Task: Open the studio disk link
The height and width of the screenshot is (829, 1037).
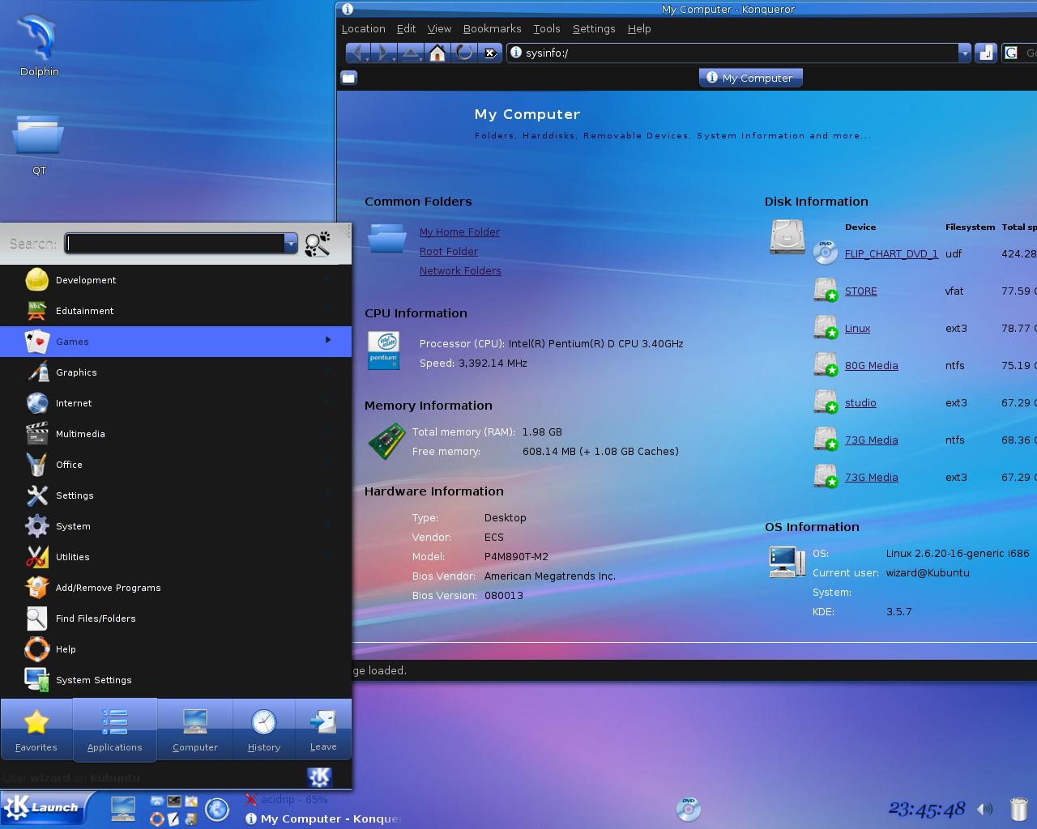Action: click(x=860, y=402)
